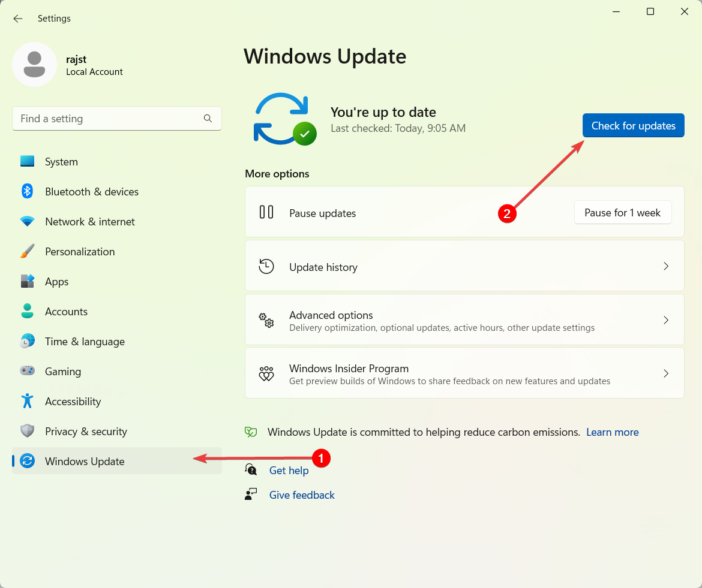This screenshot has width=702, height=588.
Task: Click the Windows Update sync icon
Action: coord(28,461)
